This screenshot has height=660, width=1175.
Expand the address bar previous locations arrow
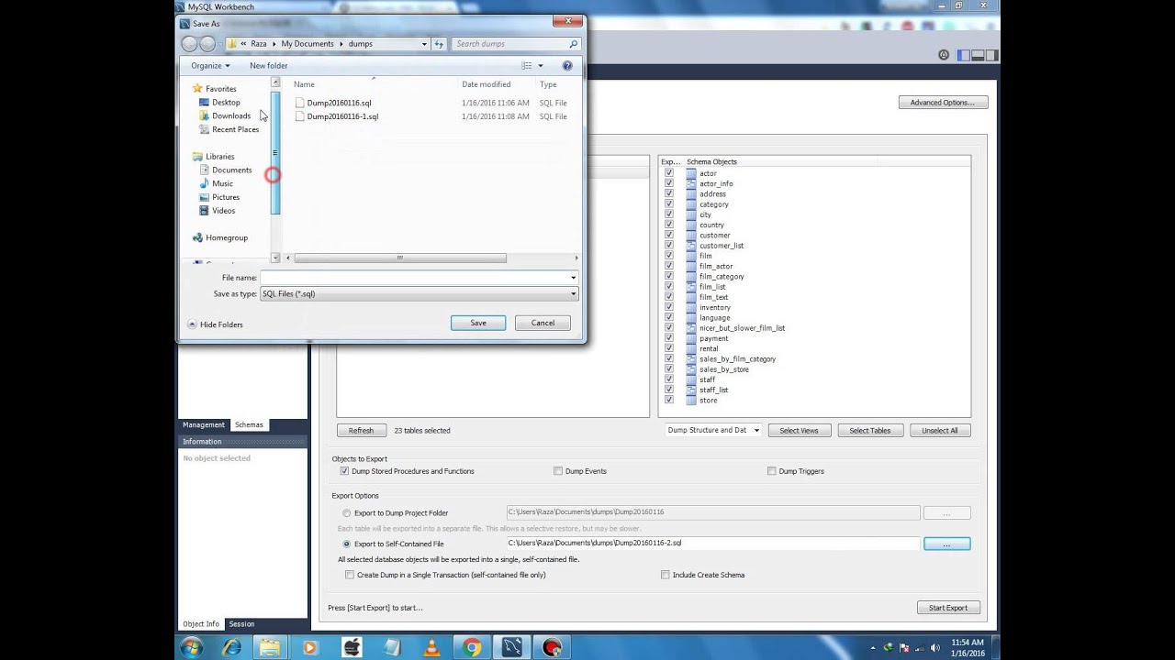click(x=424, y=44)
